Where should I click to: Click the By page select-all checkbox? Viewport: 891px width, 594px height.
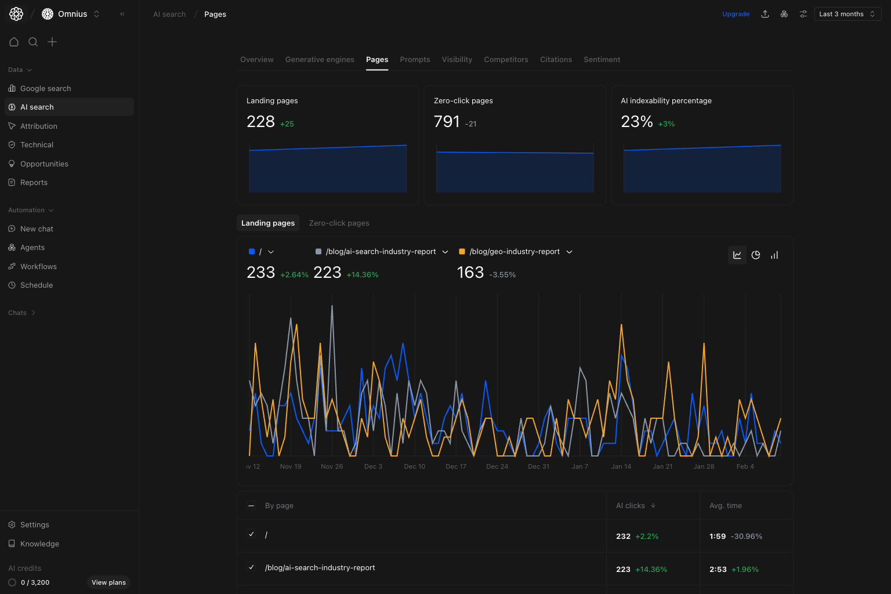[x=251, y=505]
